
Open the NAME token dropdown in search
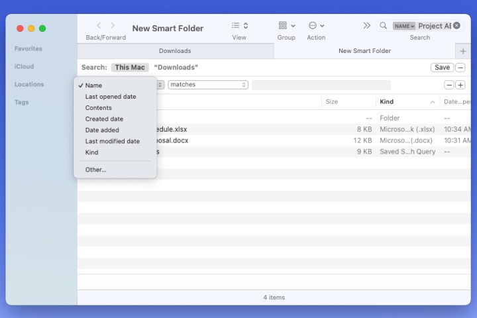click(x=404, y=26)
